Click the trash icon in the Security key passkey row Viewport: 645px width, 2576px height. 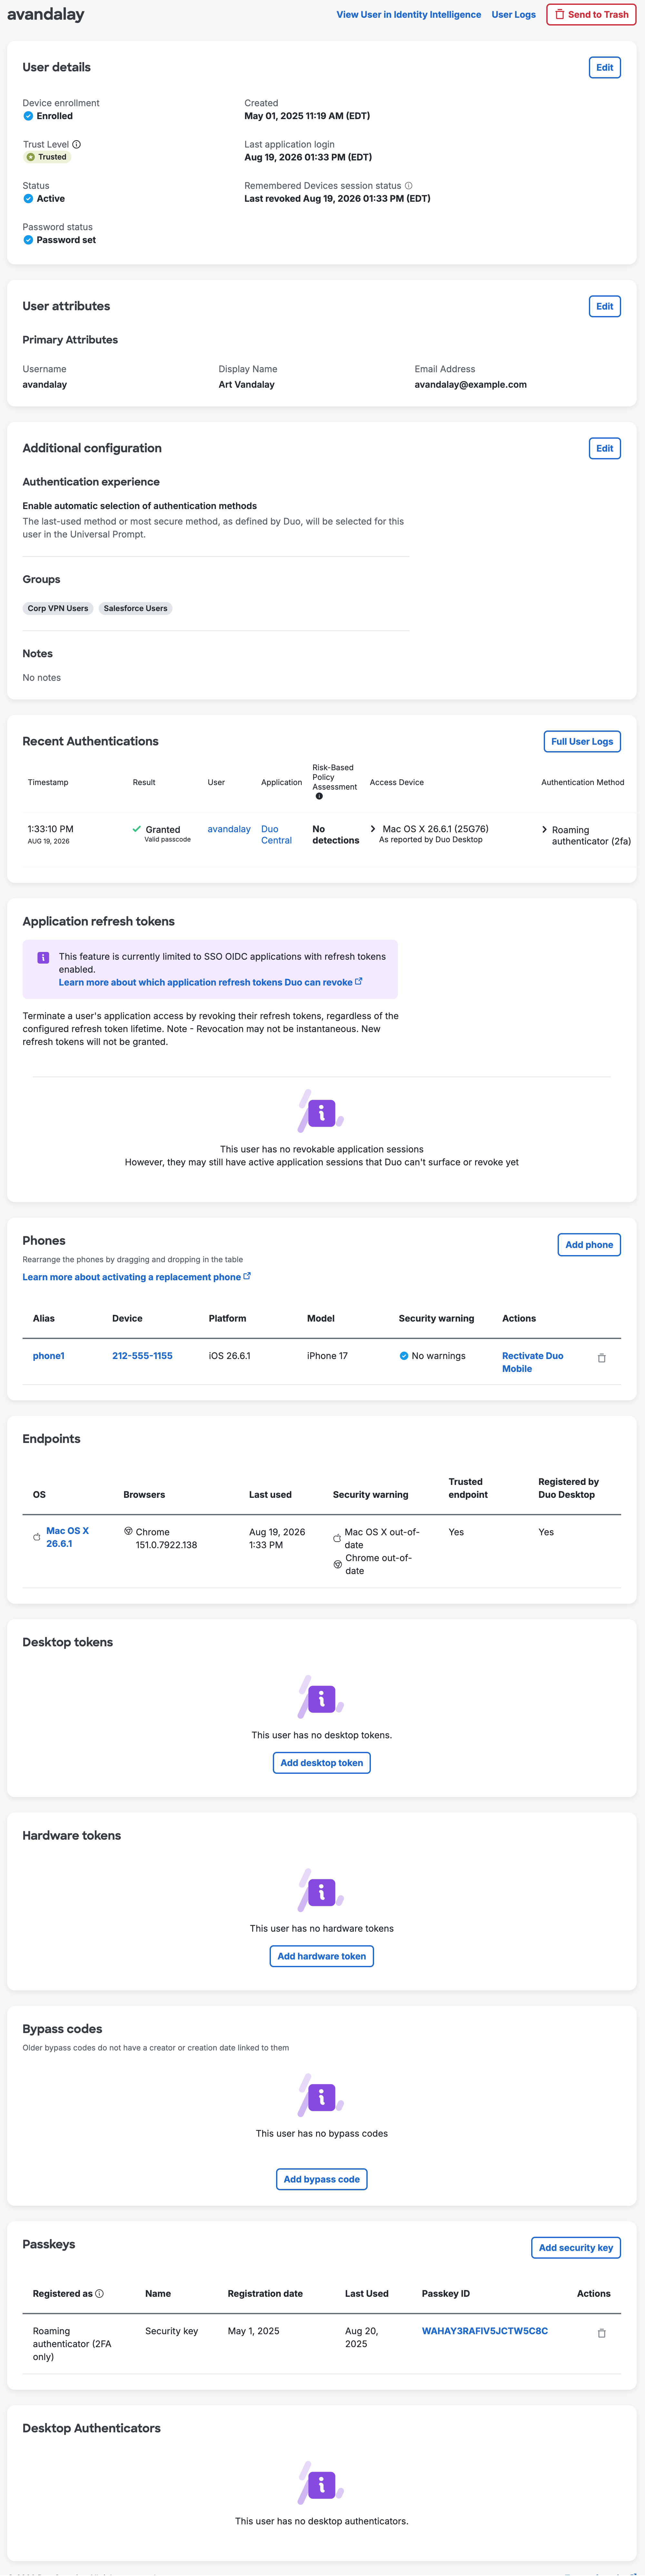pos(602,2333)
